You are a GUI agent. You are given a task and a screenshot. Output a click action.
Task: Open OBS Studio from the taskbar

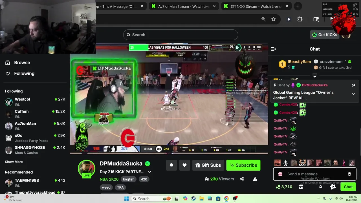[x=235, y=198]
